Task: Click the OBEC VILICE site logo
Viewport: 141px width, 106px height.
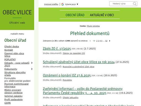Action: coord(17,12)
